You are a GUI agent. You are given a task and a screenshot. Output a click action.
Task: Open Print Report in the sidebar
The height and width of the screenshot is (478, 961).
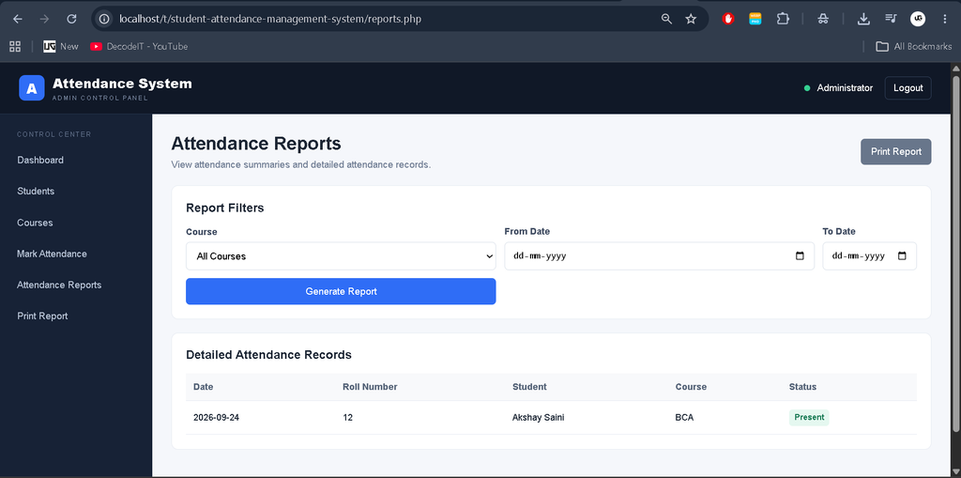[x=42, y=316]
